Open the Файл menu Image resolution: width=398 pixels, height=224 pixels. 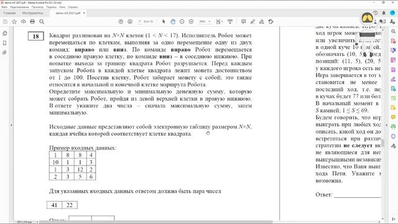tap(4, 7)
